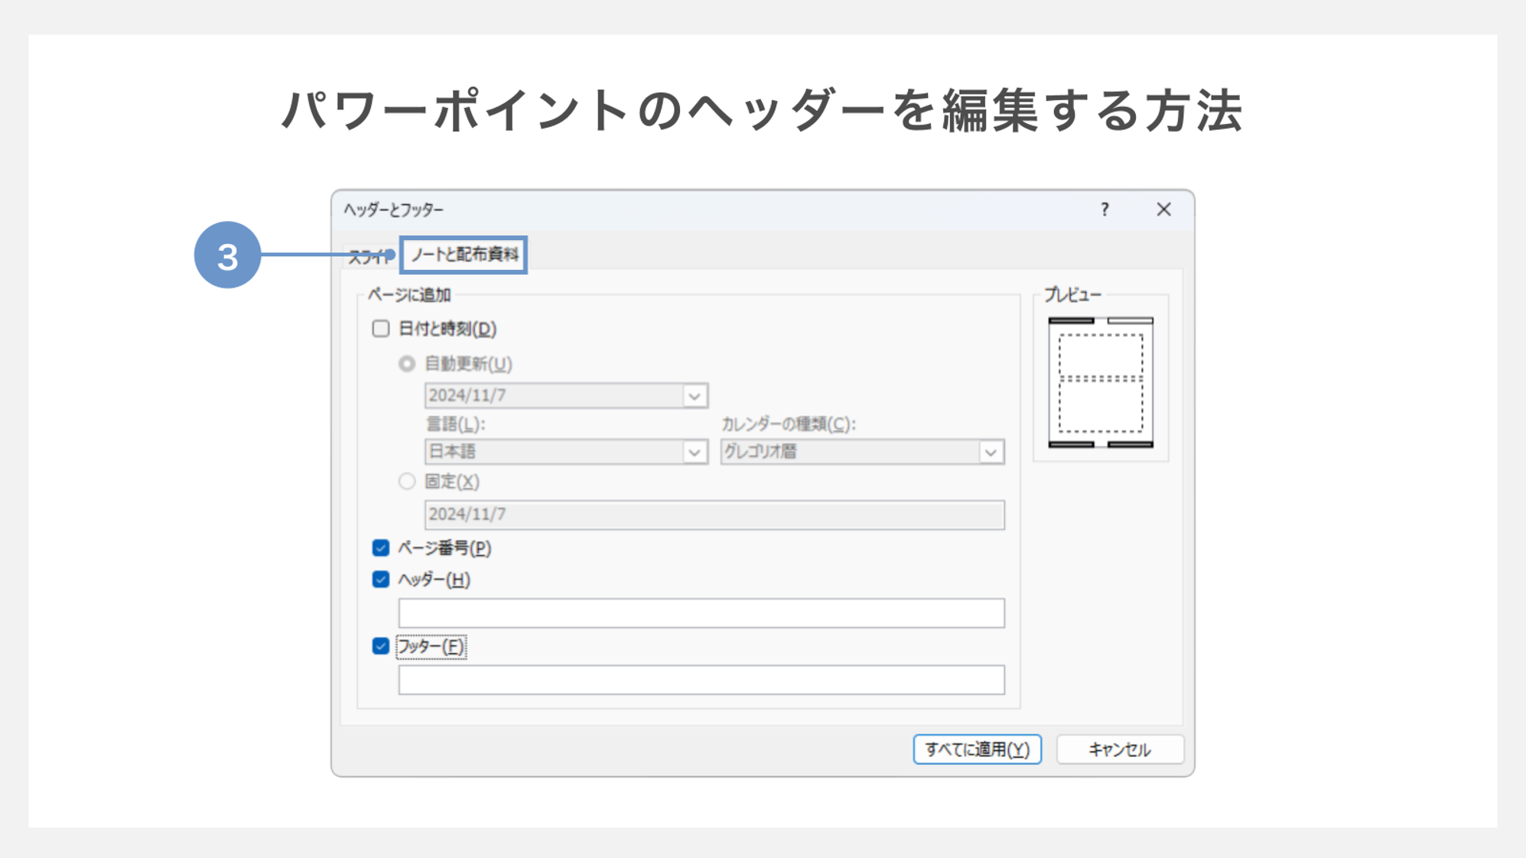Click the footer text input field
This screenshot has height=858, width=1526.
701,680
